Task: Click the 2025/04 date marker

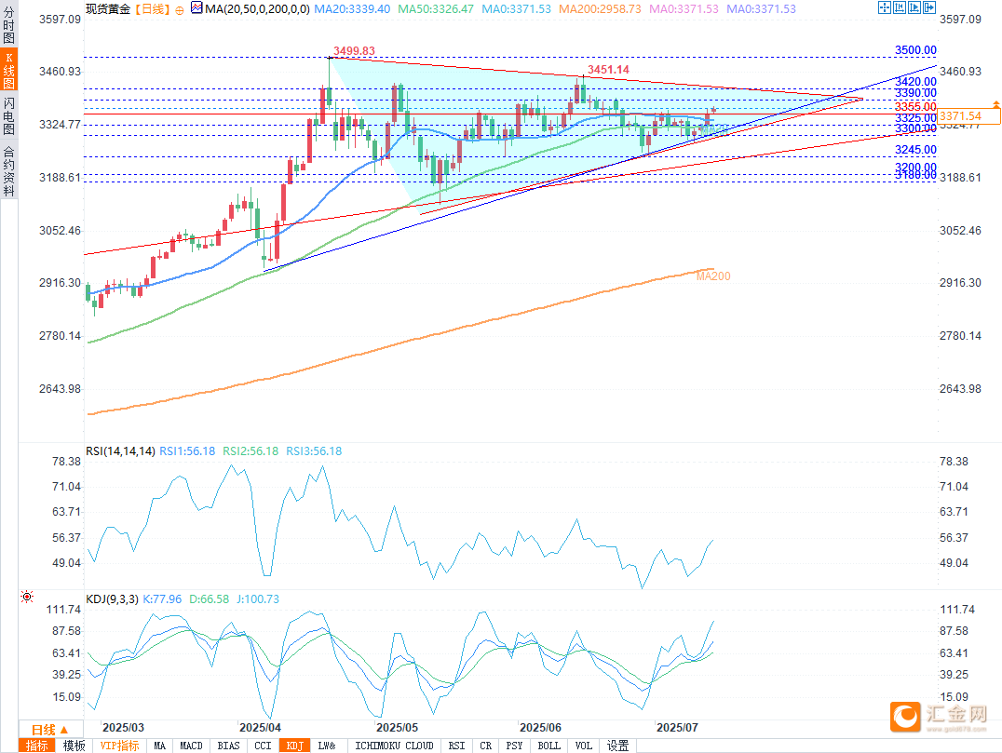Action: tap(260, 728)
